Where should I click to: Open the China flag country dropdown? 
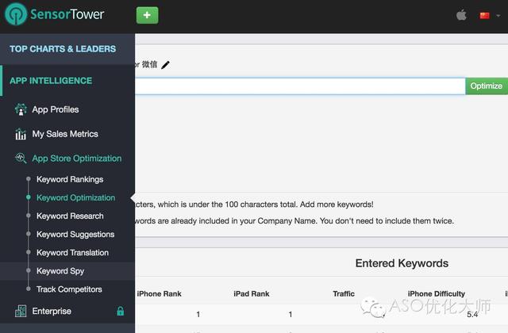click(x=486, y=15)
